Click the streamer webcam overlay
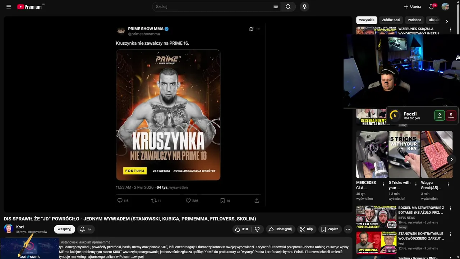Viewport: 460px width, 259px height. [402, 71]
